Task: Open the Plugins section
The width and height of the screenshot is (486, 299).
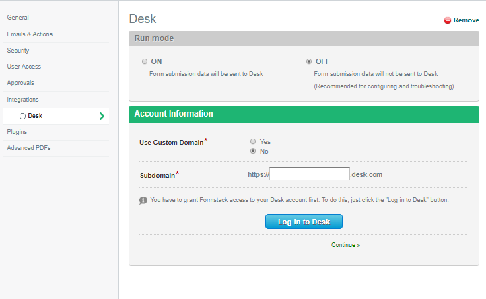Action: 17,132
